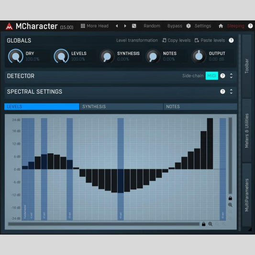Screen dimensions: 255x255
Task: Click the red Sleeping status indicator
Action: coord(235,26)
